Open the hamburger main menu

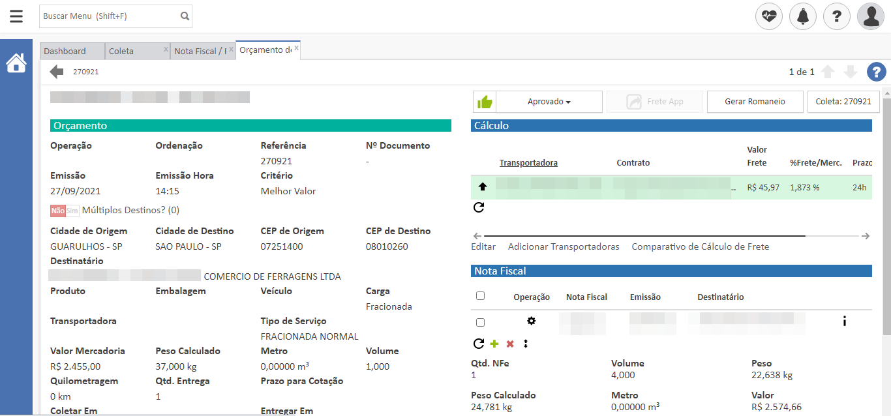pyautogui.click(x=16, y=16)
